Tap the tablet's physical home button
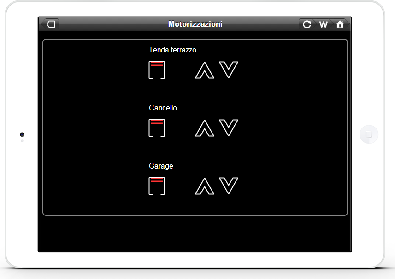Viewport: 395px width, 279px height. click(x=369, y=134)
